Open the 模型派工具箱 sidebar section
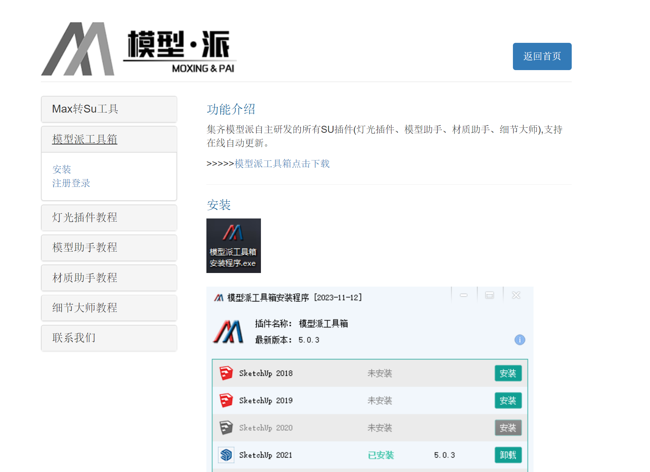This screenshot has height=472, width=650. pos(109,139)
